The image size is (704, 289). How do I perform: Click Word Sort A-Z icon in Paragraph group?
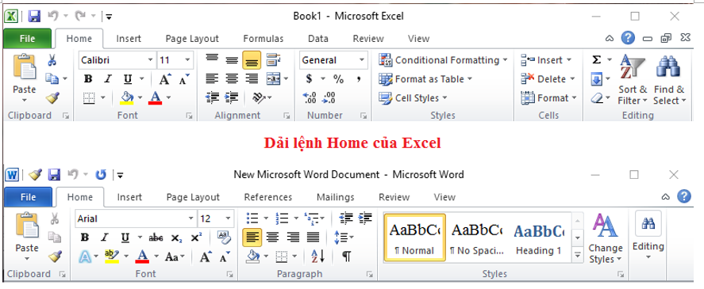click(318, 257)
